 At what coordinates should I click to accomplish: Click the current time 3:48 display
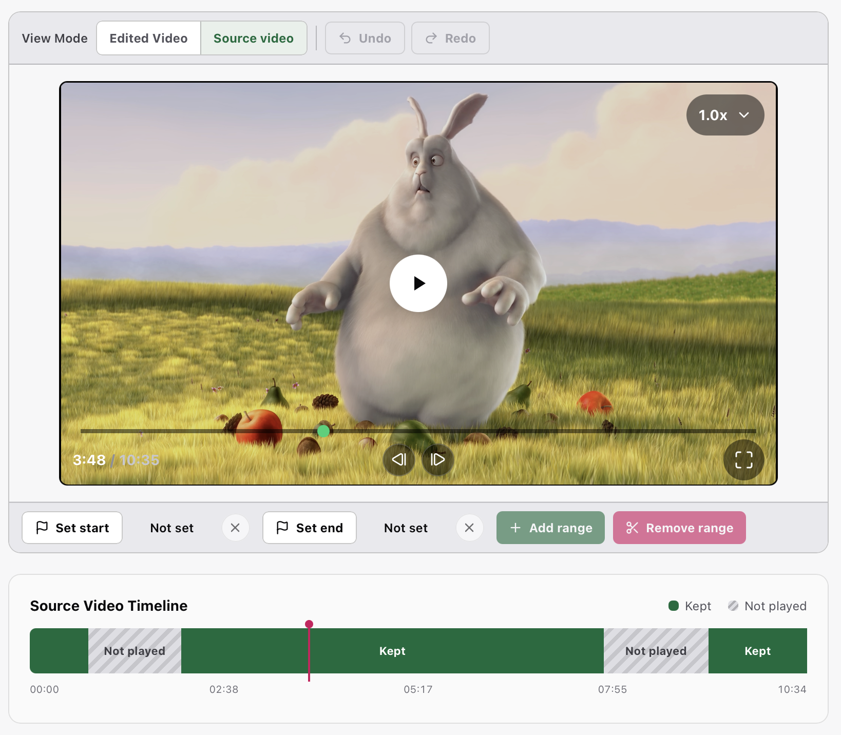click(89, 460)
